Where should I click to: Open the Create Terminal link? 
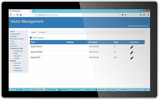tap(38, 38)
